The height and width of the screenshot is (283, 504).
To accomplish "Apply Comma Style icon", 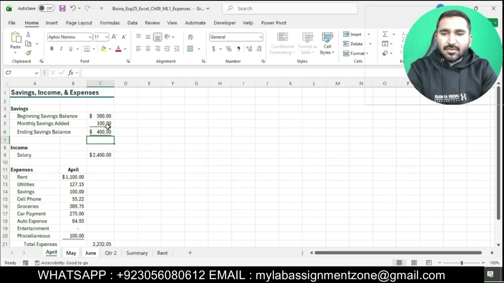I will point(239,49).
